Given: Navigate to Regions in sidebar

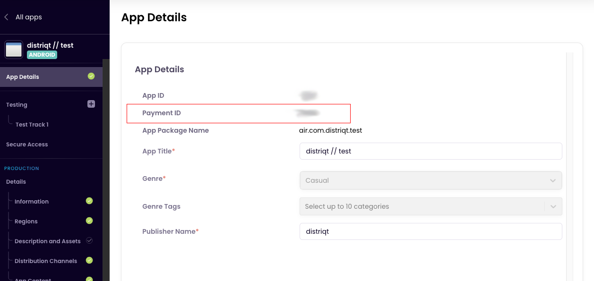Looking at the screenshot, I should click(x=26, y=221).
